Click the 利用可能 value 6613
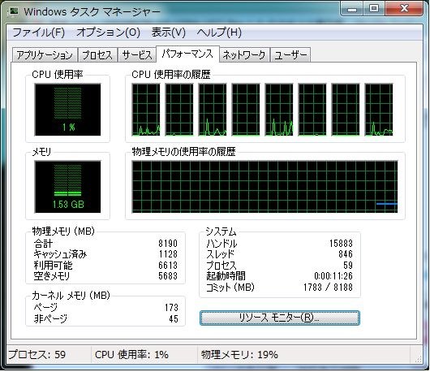 click(x=168, y=266)
